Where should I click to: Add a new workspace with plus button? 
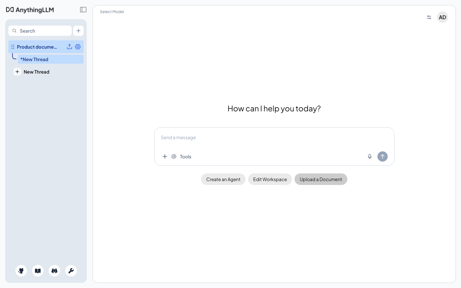78,31
